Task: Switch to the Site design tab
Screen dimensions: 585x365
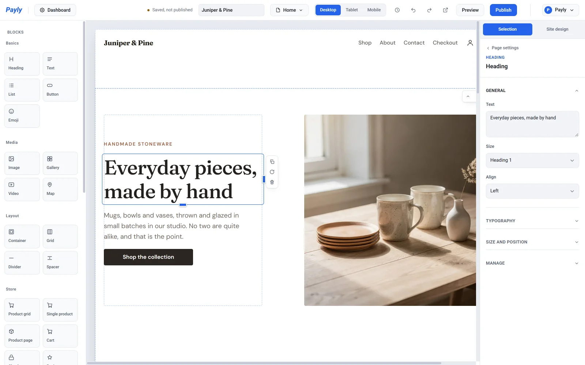Action: pos(557,29)
